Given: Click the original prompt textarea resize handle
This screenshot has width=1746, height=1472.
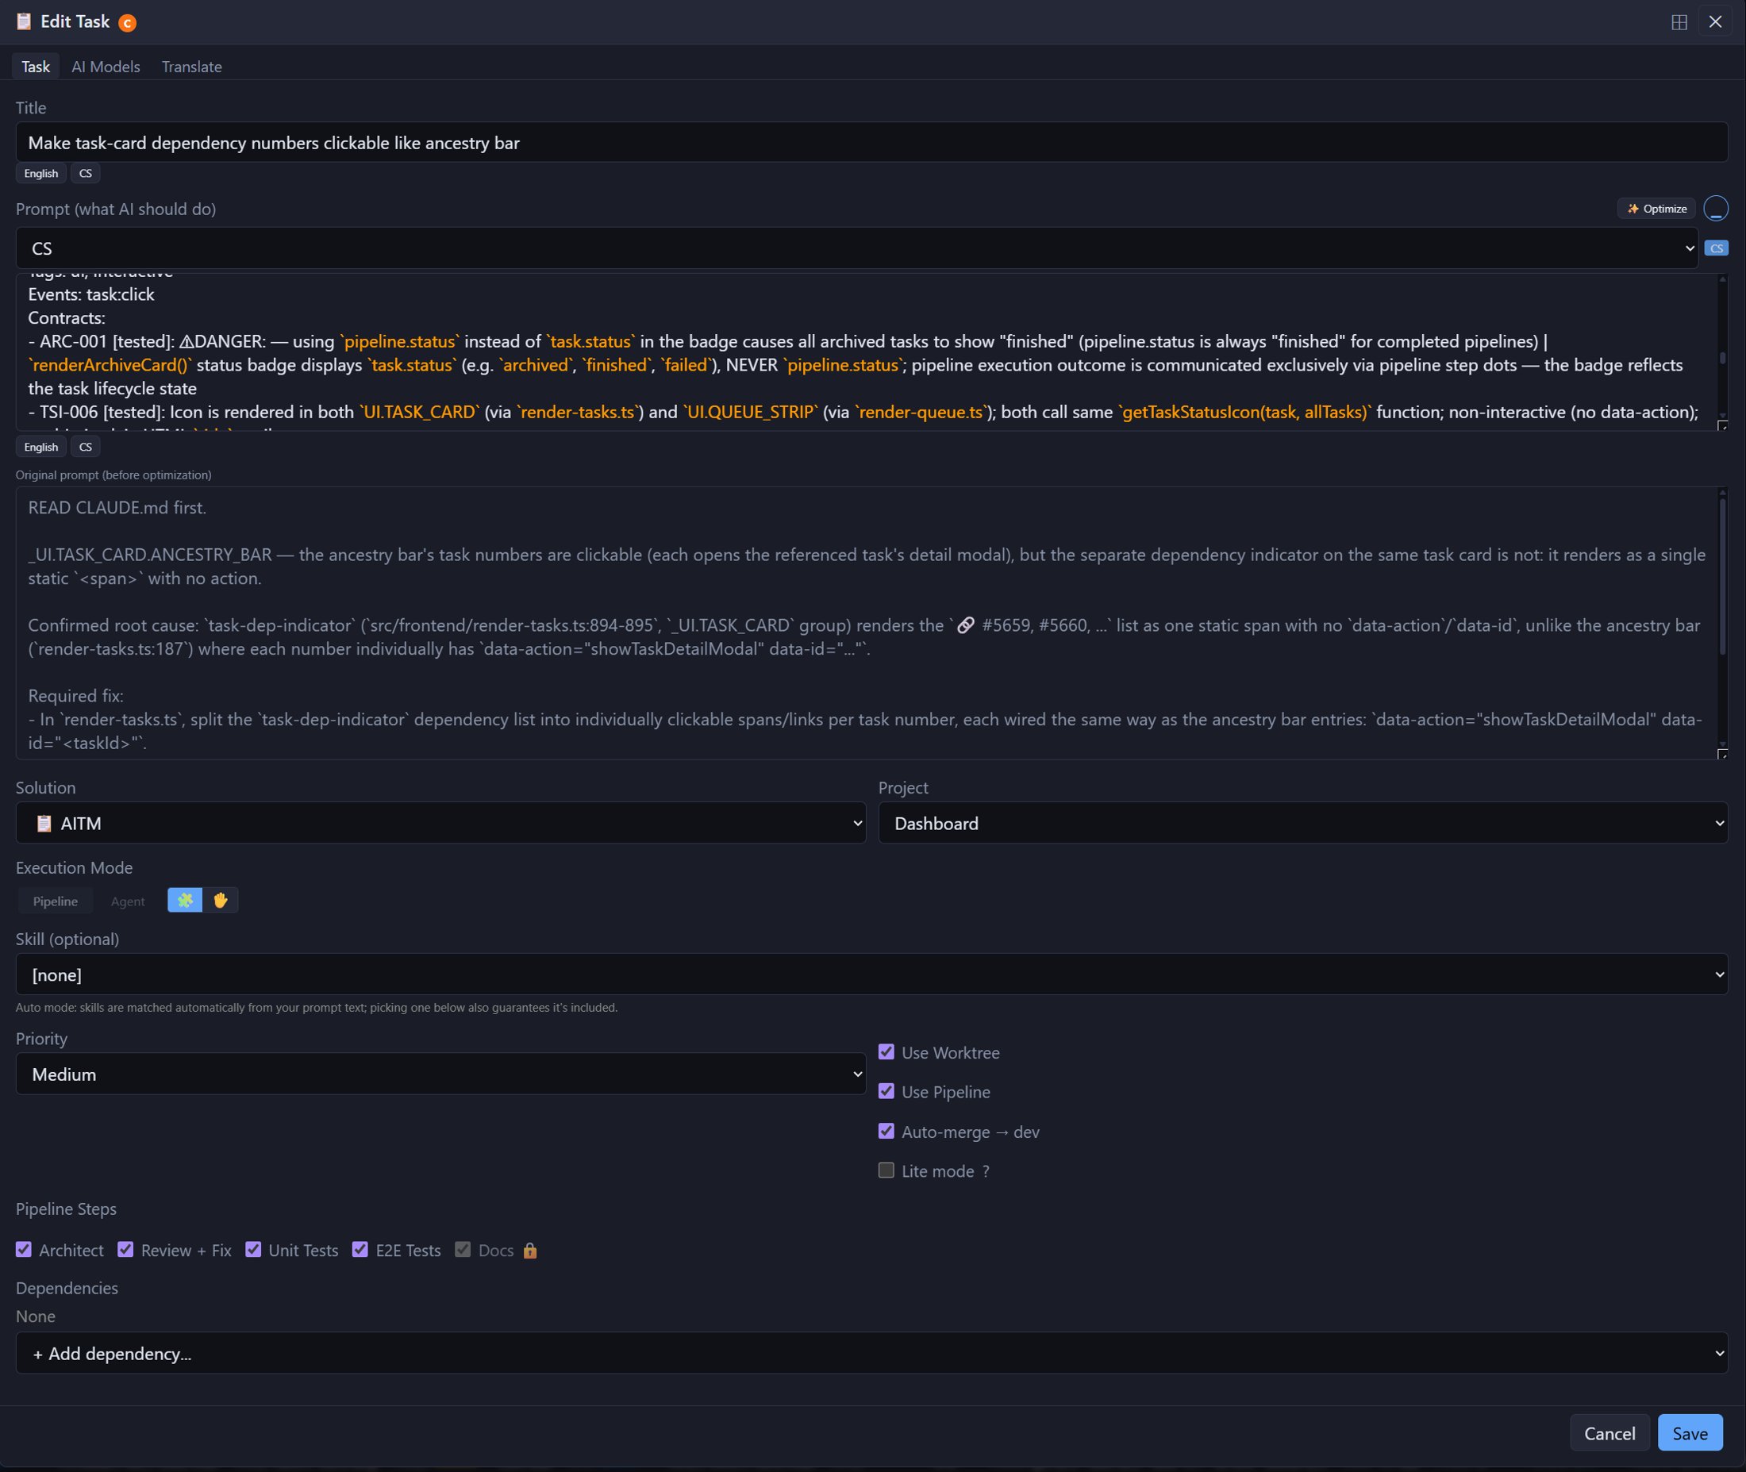Looking at the screenshot, I should click(x=1722, y=754).
